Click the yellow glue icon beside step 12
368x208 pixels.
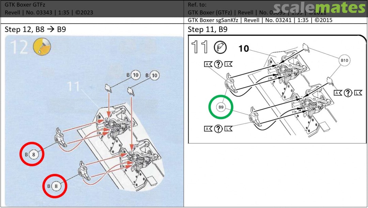(41, 47)
